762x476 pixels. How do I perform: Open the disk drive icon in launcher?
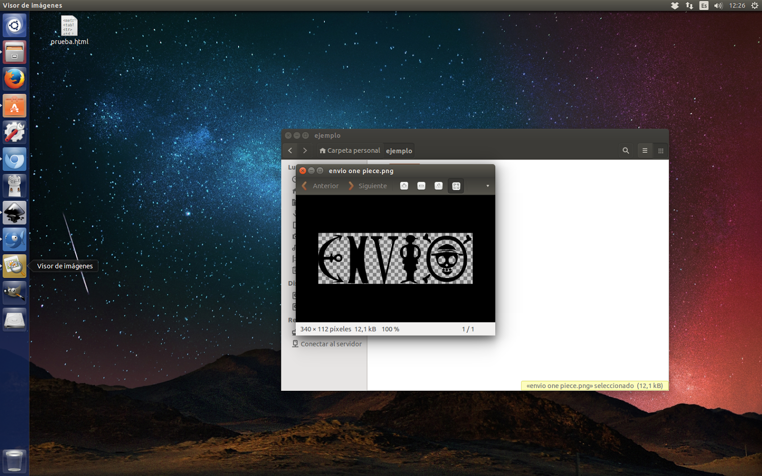15,319
